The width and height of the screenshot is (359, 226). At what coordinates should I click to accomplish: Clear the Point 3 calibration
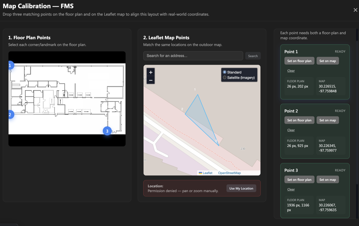pyautogui.click(x=291, y=189)
